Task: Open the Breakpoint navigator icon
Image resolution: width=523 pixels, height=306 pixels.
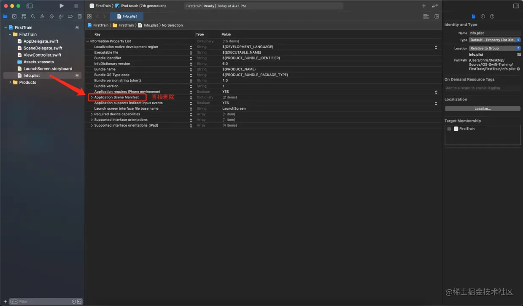Action: pyautogui.click(x=70, y=16)
